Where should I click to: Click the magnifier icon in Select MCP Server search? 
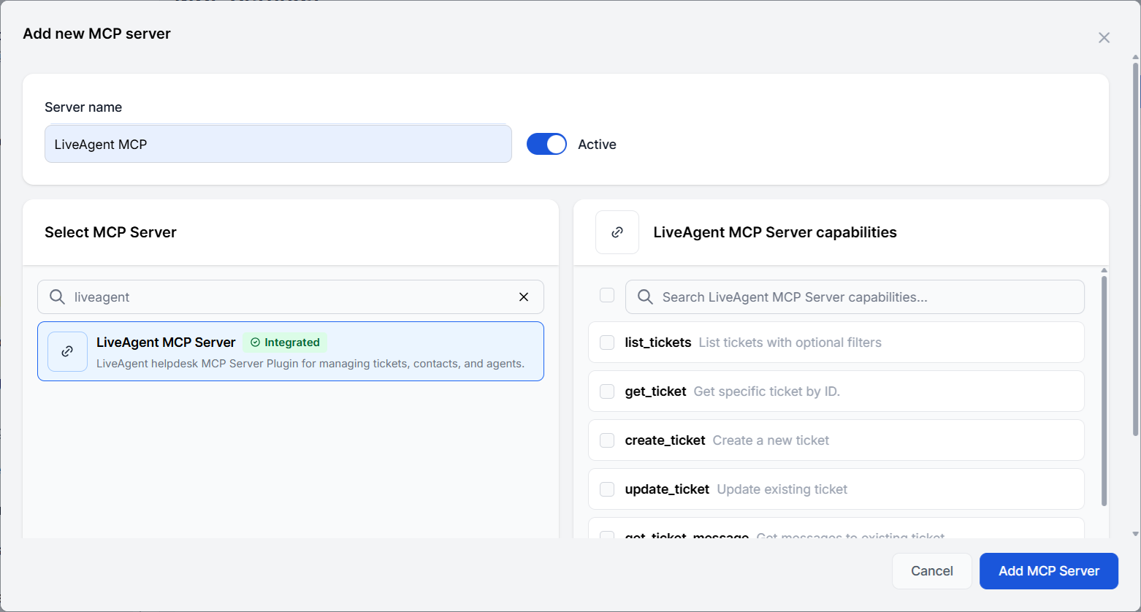[56, 297]
